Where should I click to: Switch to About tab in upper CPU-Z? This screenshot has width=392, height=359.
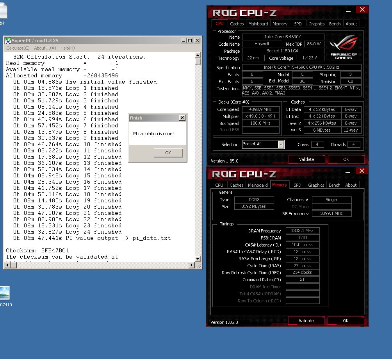pos(351,24)
